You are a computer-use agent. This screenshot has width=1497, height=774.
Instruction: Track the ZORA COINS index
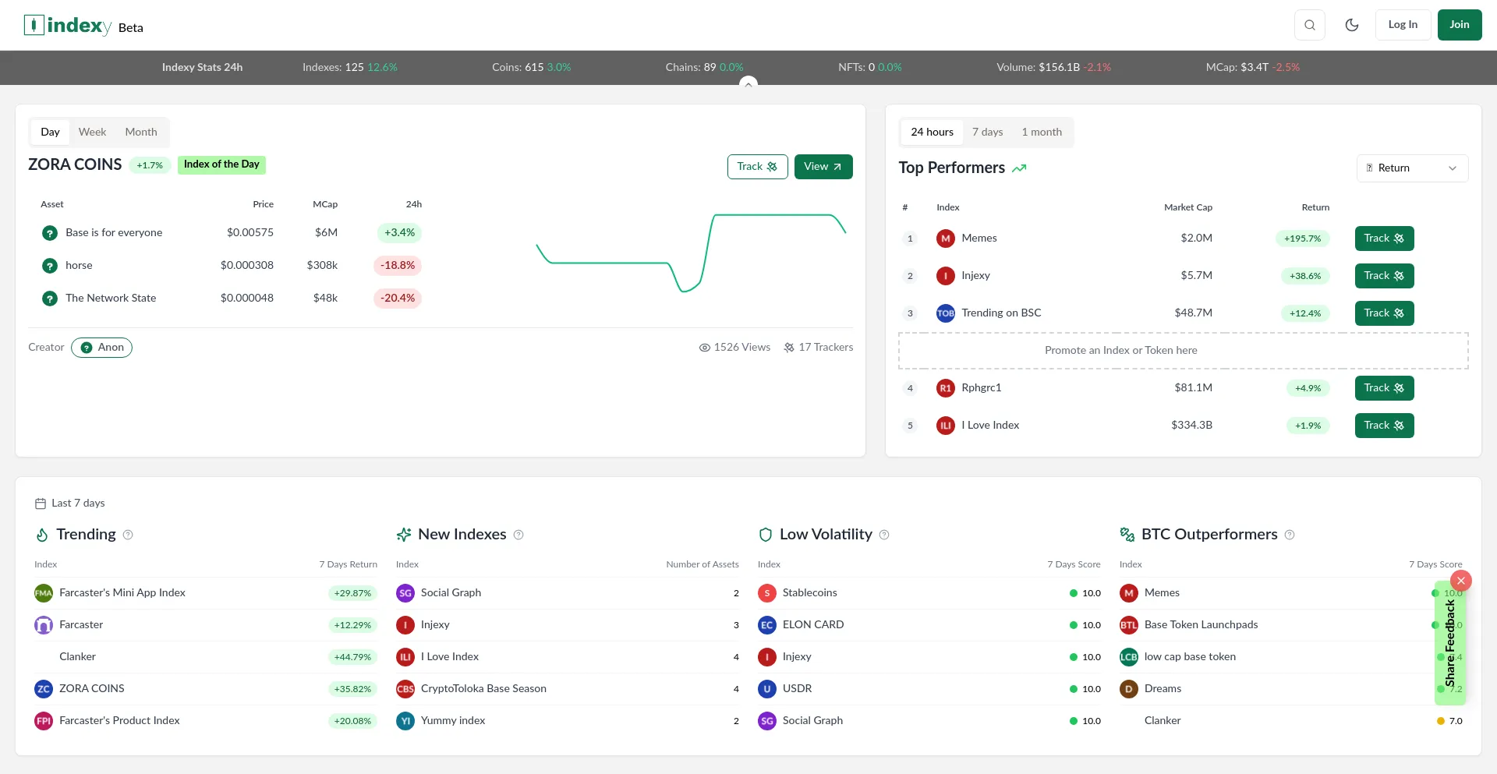pos(757,167)
